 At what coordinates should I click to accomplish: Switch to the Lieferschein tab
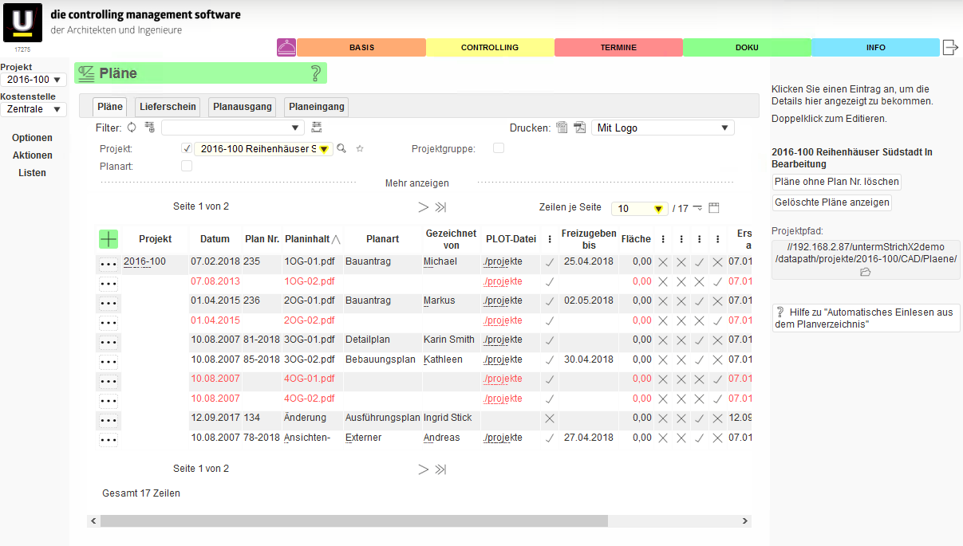(x=168, y=107)
